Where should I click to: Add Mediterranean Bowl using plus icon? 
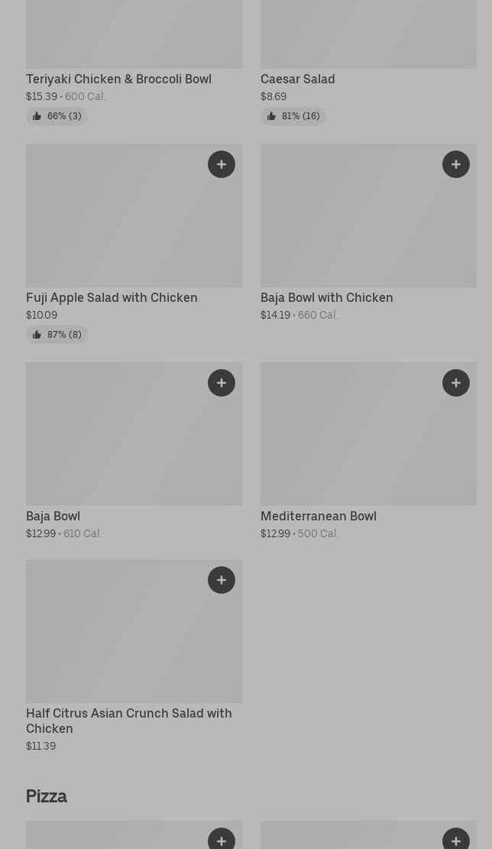(456, 383)
